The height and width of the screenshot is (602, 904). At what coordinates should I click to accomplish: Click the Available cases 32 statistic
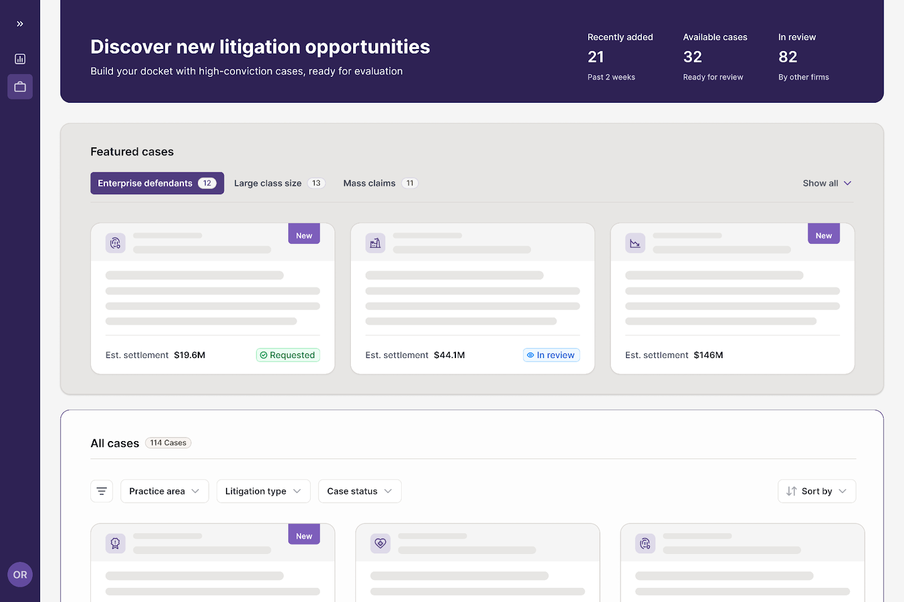point(715,56)
